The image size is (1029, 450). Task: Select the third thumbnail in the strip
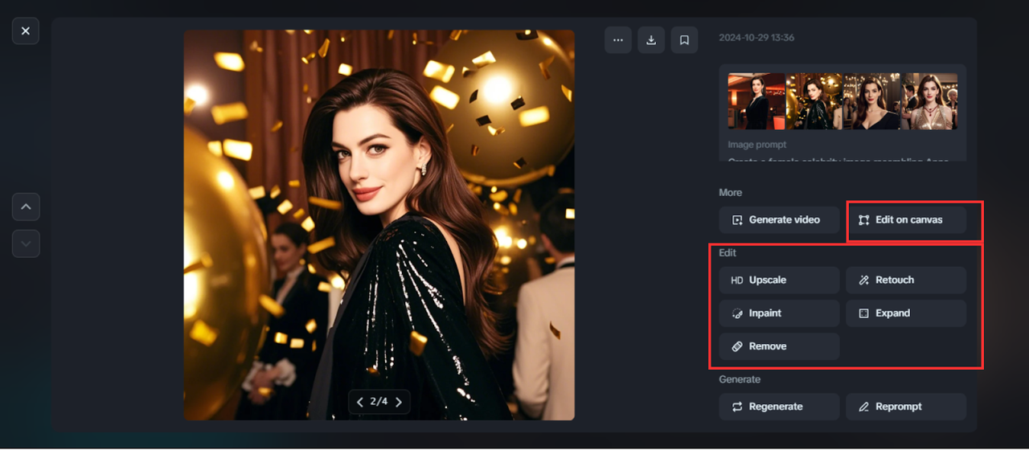(x=871, y=101)
